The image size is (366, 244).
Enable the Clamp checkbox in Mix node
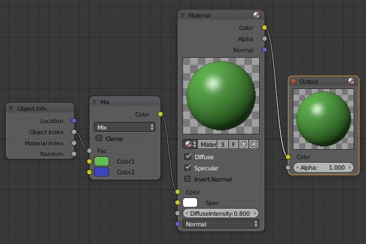(x=99, y=138)
